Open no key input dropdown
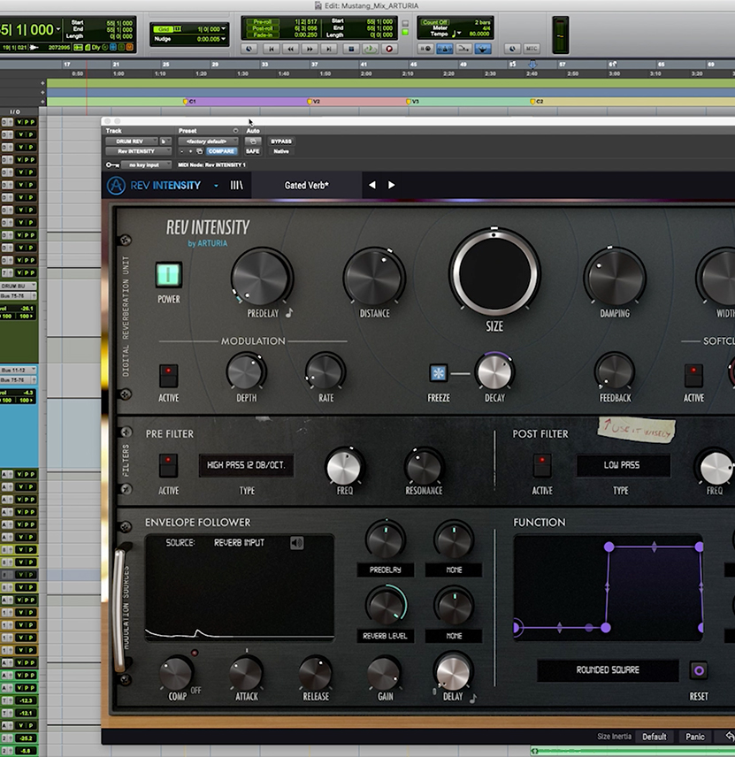Image resolution: width=735 pixels, height=757 pixels. click(146, 165)
